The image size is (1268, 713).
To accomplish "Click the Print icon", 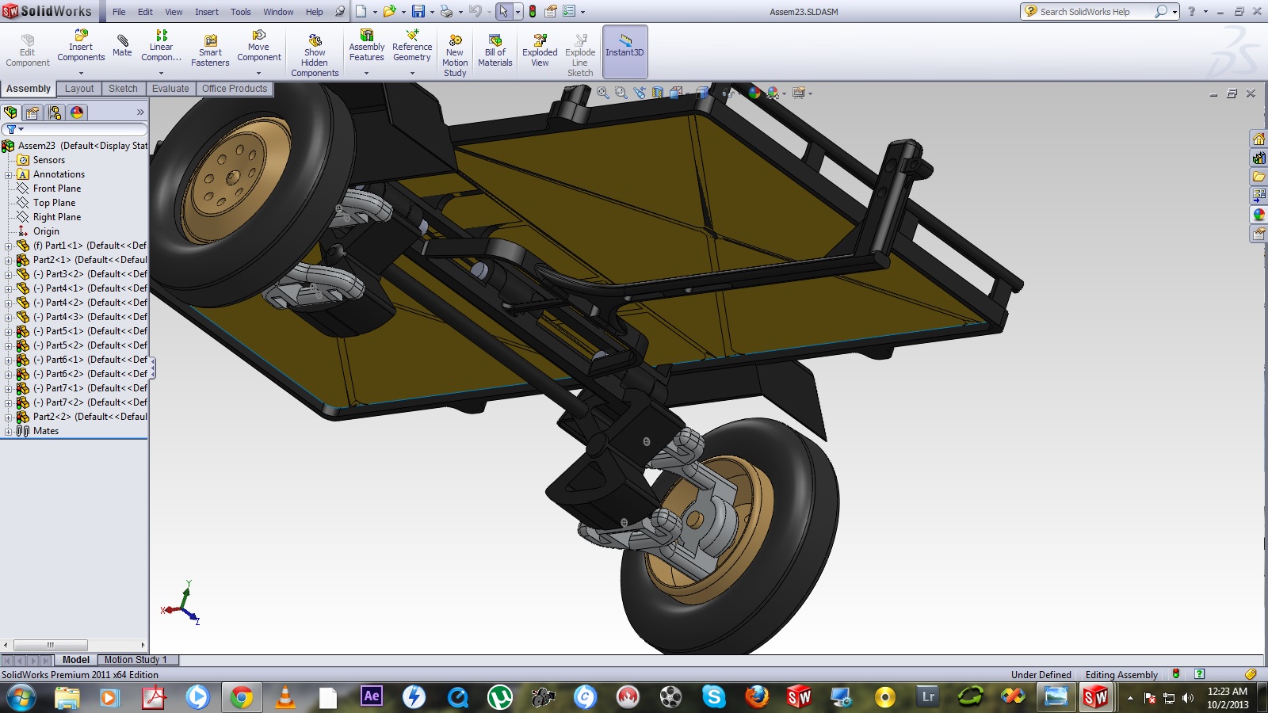I will tap(447, 11).
